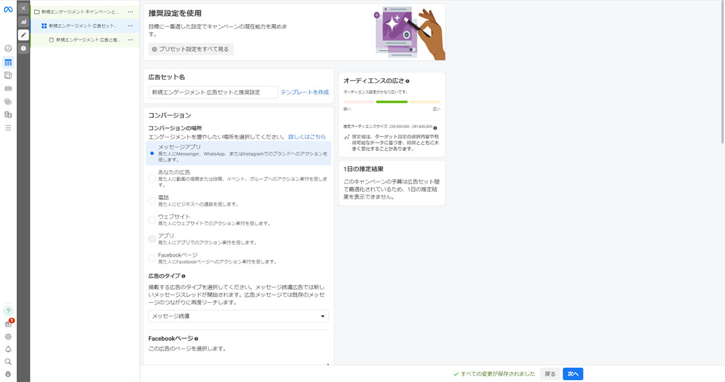Click the すべての変更が保存されました status text
This screenshot has height=382, width=725.
[497, 374]
